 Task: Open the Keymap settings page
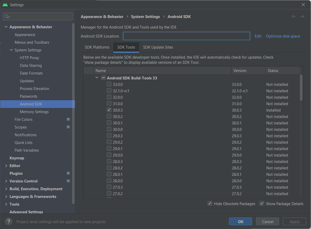tap(17, 158)
